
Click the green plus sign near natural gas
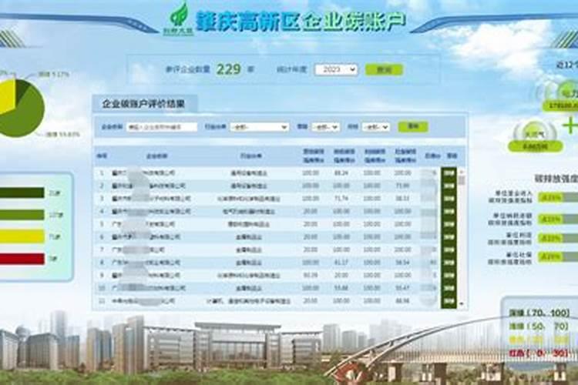[570, 126]
